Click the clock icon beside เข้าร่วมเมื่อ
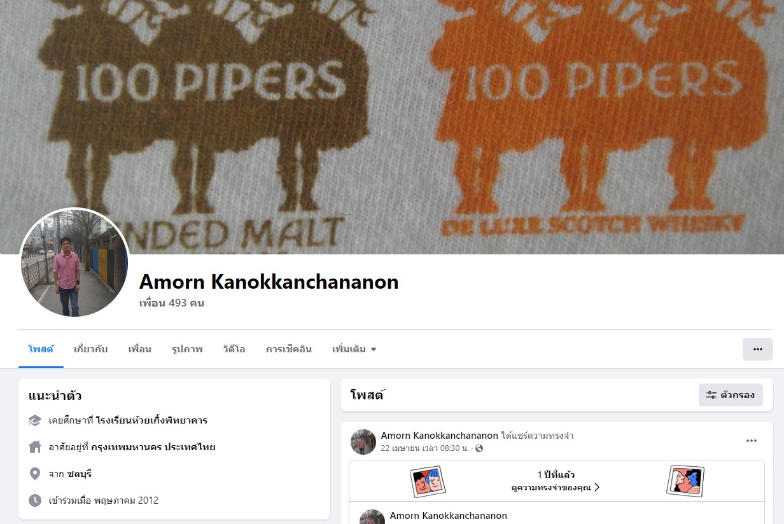Viewport: 784px width, 524px height. click(x=35, y=500)
